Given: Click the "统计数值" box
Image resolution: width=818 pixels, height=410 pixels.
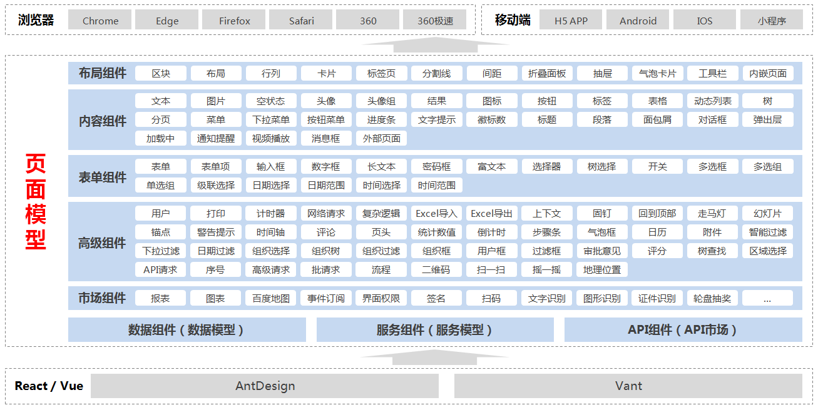Looking at the screenshot, I should (x=436, y=232).
